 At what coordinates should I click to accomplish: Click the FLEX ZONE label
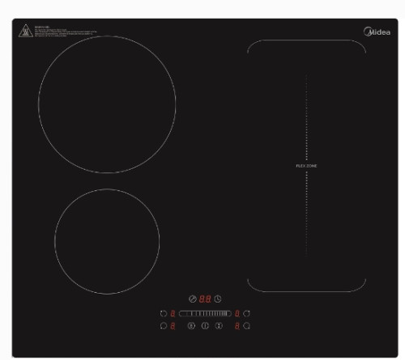(306, 166)
